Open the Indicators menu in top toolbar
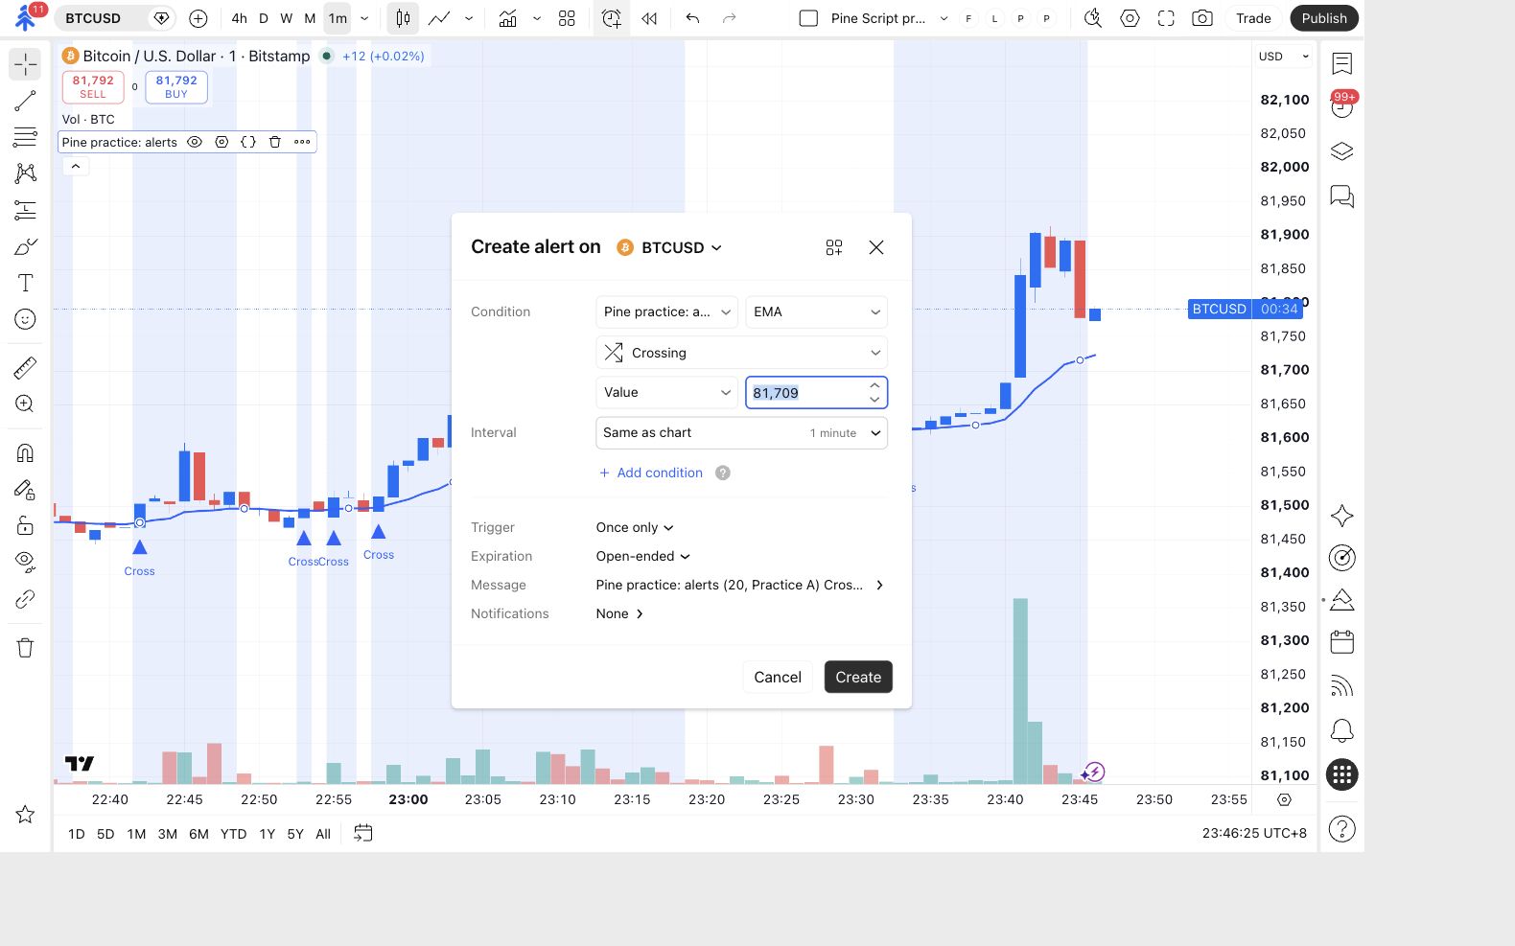Image resolution: width=1515 pixels, height=946 pixels. (x=508, y=18)
